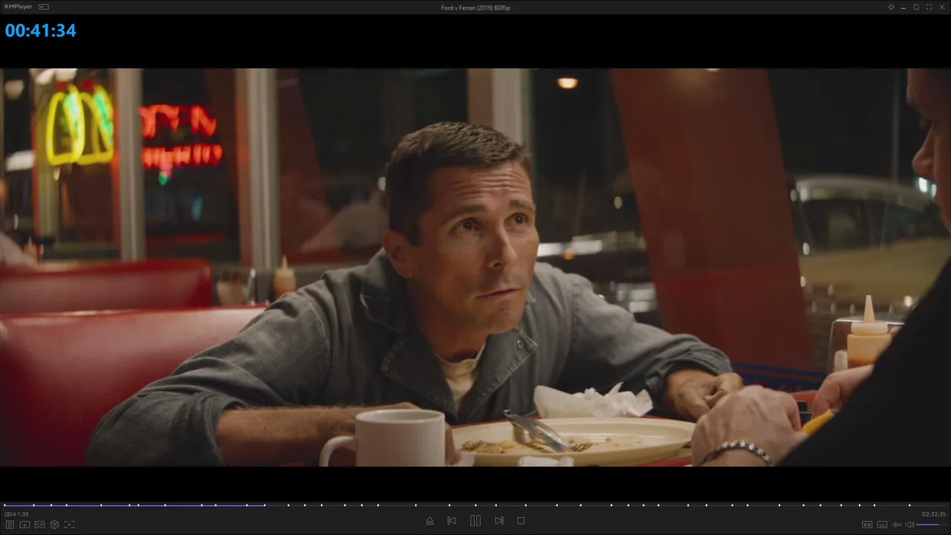Click the 3D cube icon
The image size is (951, 535).
pyautogui.click(x=54, y=525)
